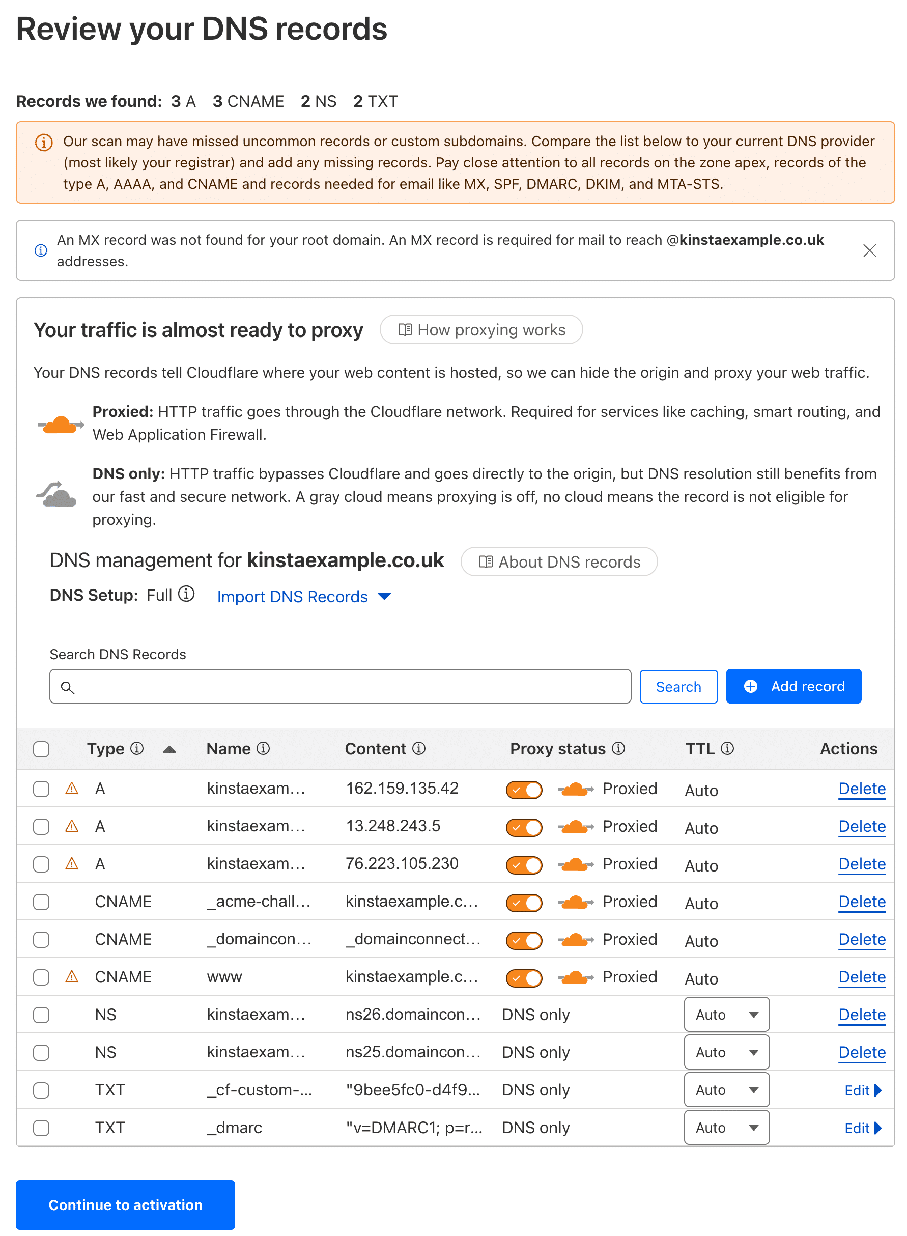Select the checkbox on the _dmarc TXT record
907x1236 pixels.
41,1128
